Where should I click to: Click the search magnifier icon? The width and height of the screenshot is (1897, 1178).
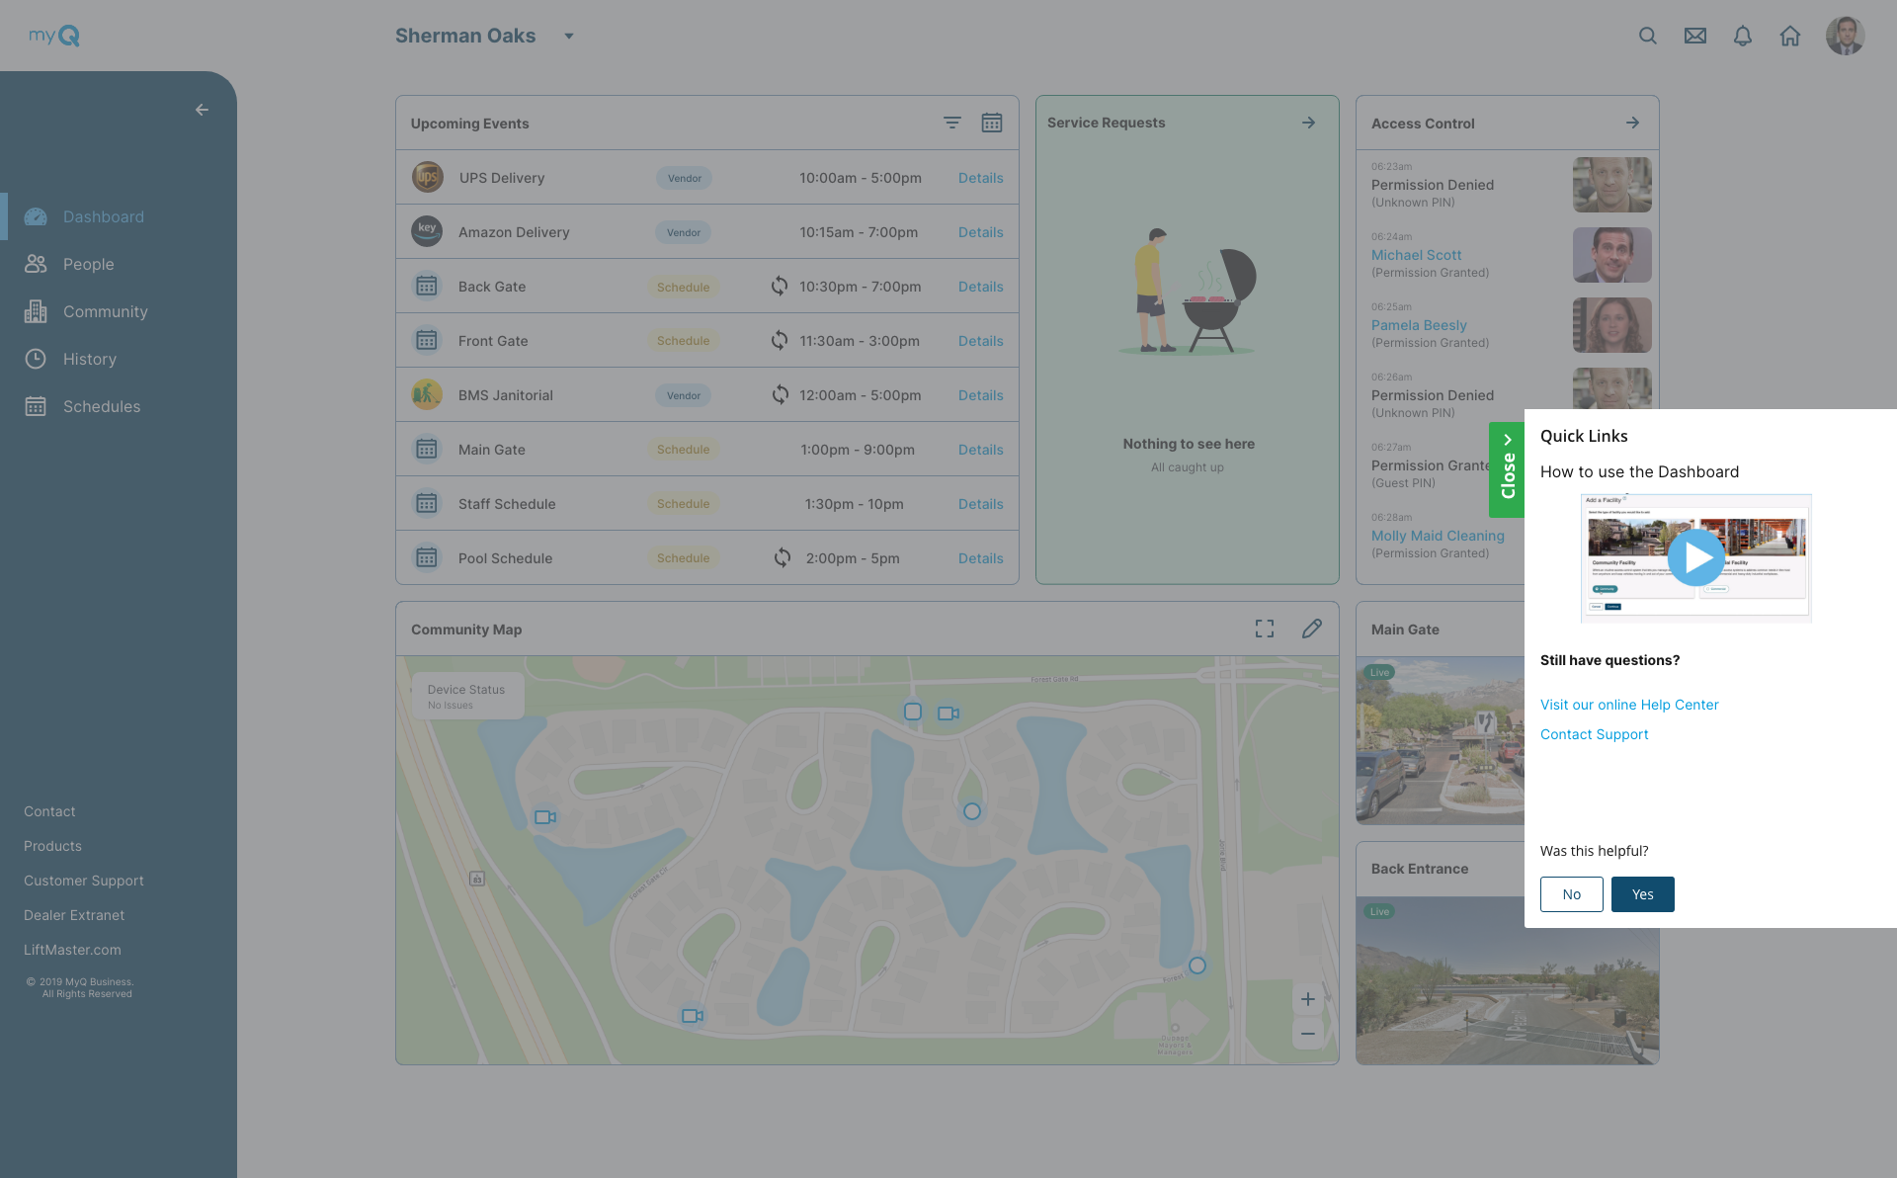point(1647,36)
